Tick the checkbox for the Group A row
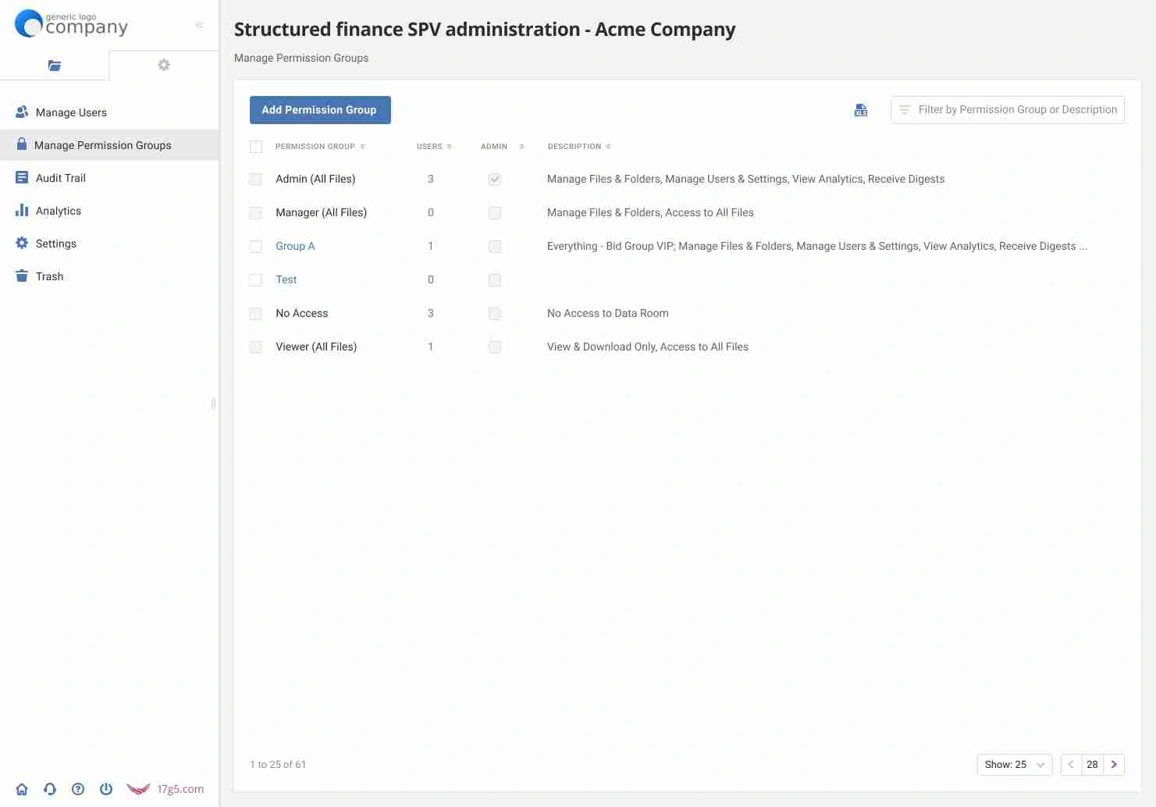This screenshot has width=1156, height=807. (256, 247)
